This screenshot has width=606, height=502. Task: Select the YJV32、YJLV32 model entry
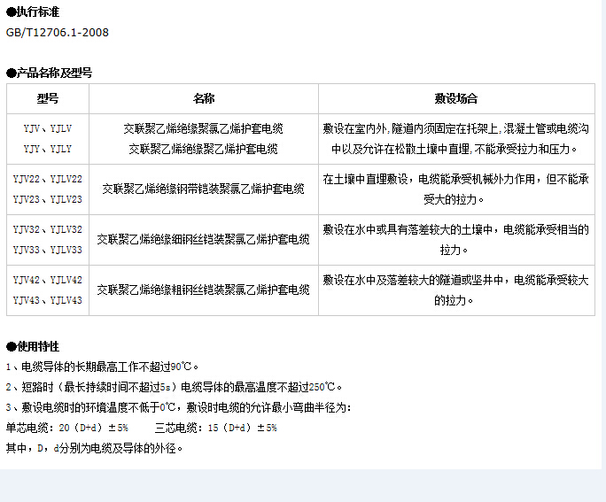[48, 229]
